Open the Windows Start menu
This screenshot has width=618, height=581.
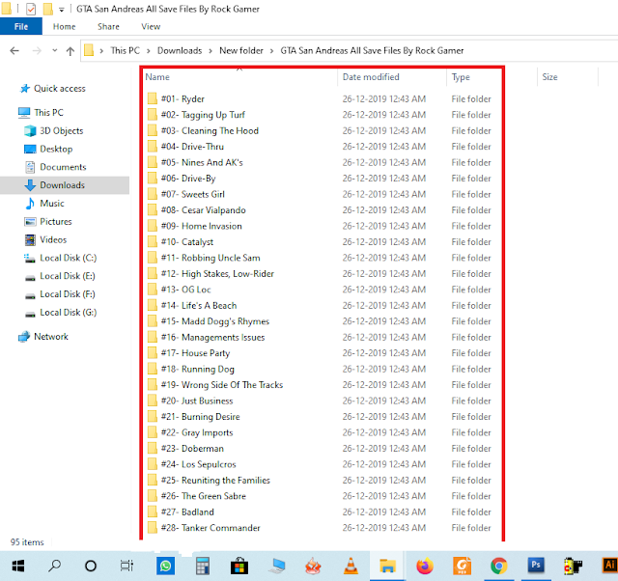click(18, 566)
